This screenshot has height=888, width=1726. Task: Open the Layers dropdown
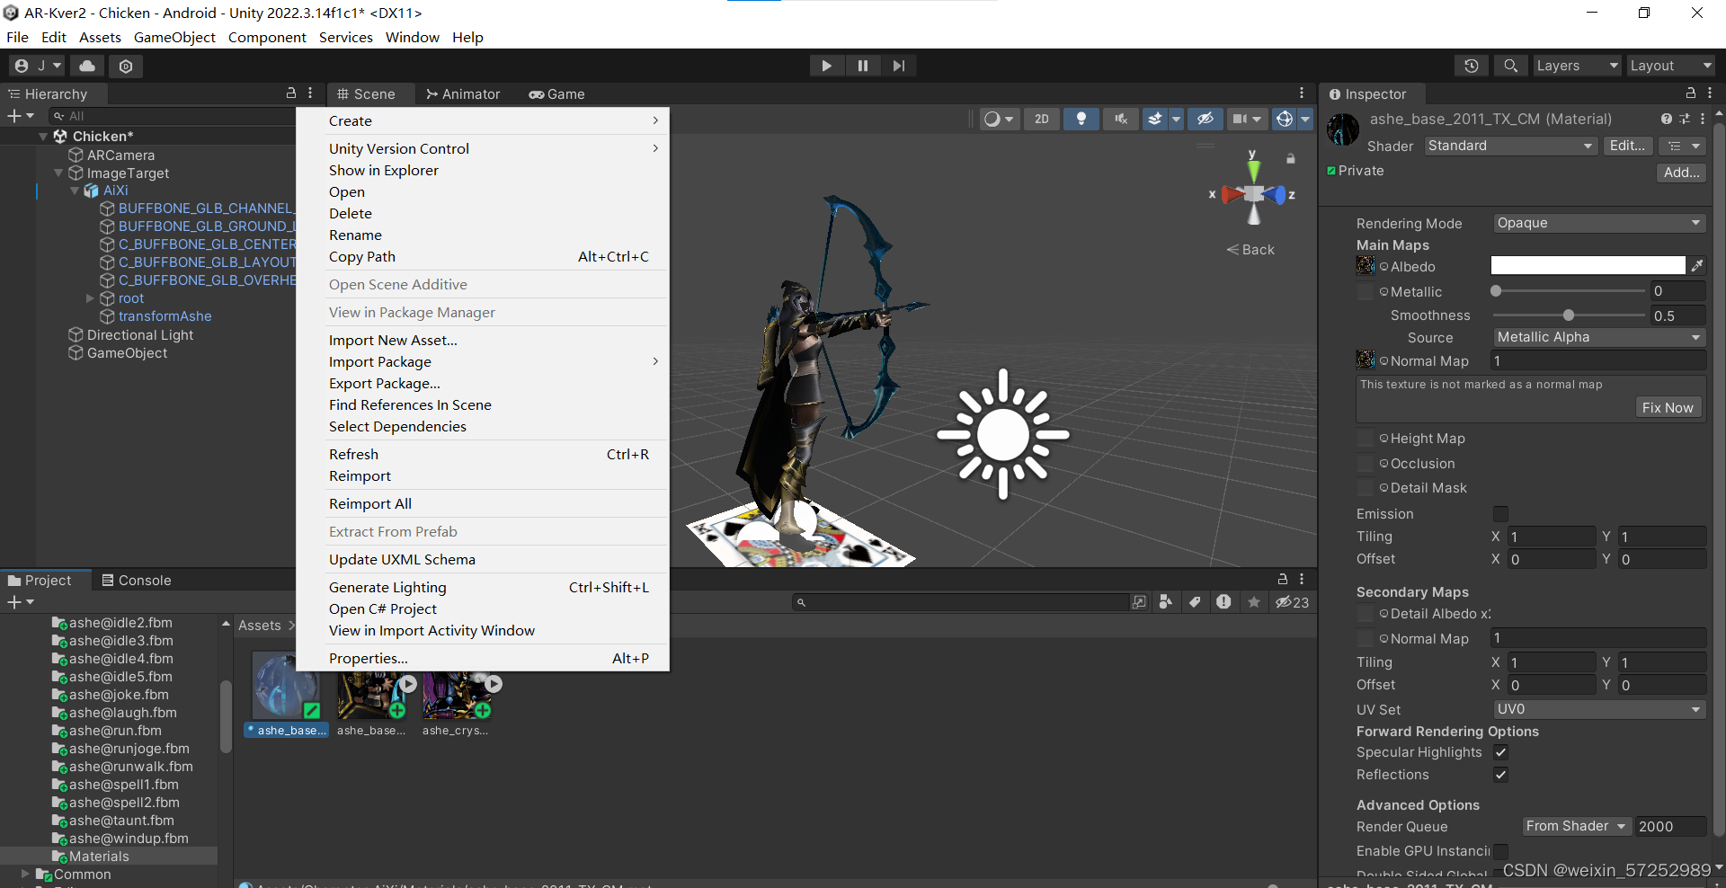[1576, 66]
